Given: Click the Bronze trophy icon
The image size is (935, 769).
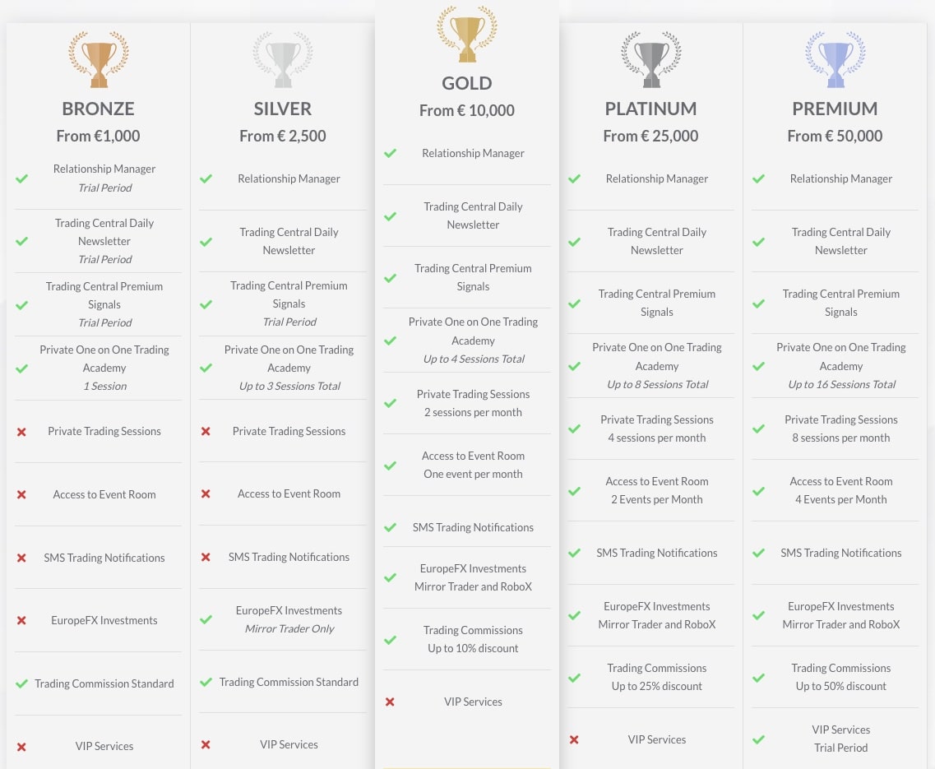Looking at the screenshot, I should pos(99,59).
